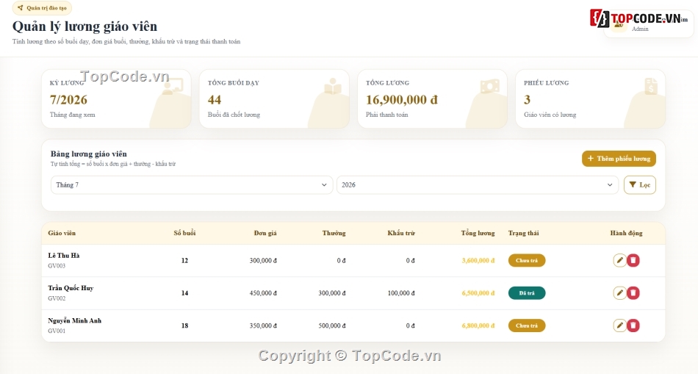Select teacher name Lê Thu Hà
This screenshot has height=374, width=698.
coord(64,256)
